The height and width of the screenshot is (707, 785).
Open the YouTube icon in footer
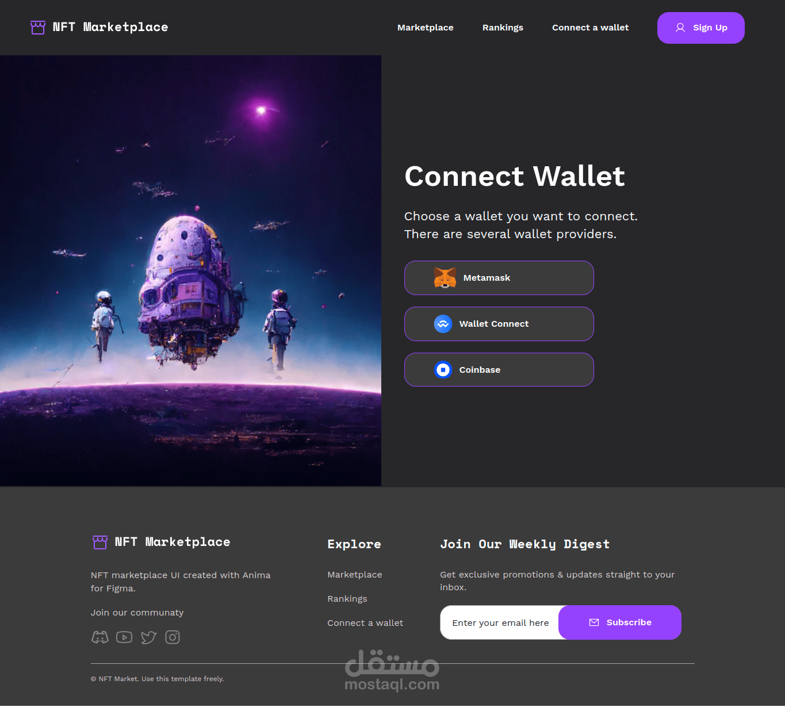pyautogui.click(x=124, y=637)
